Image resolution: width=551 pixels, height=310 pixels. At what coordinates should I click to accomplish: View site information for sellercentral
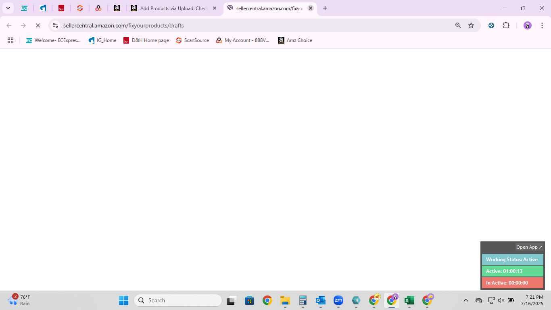tap(56, 25)
